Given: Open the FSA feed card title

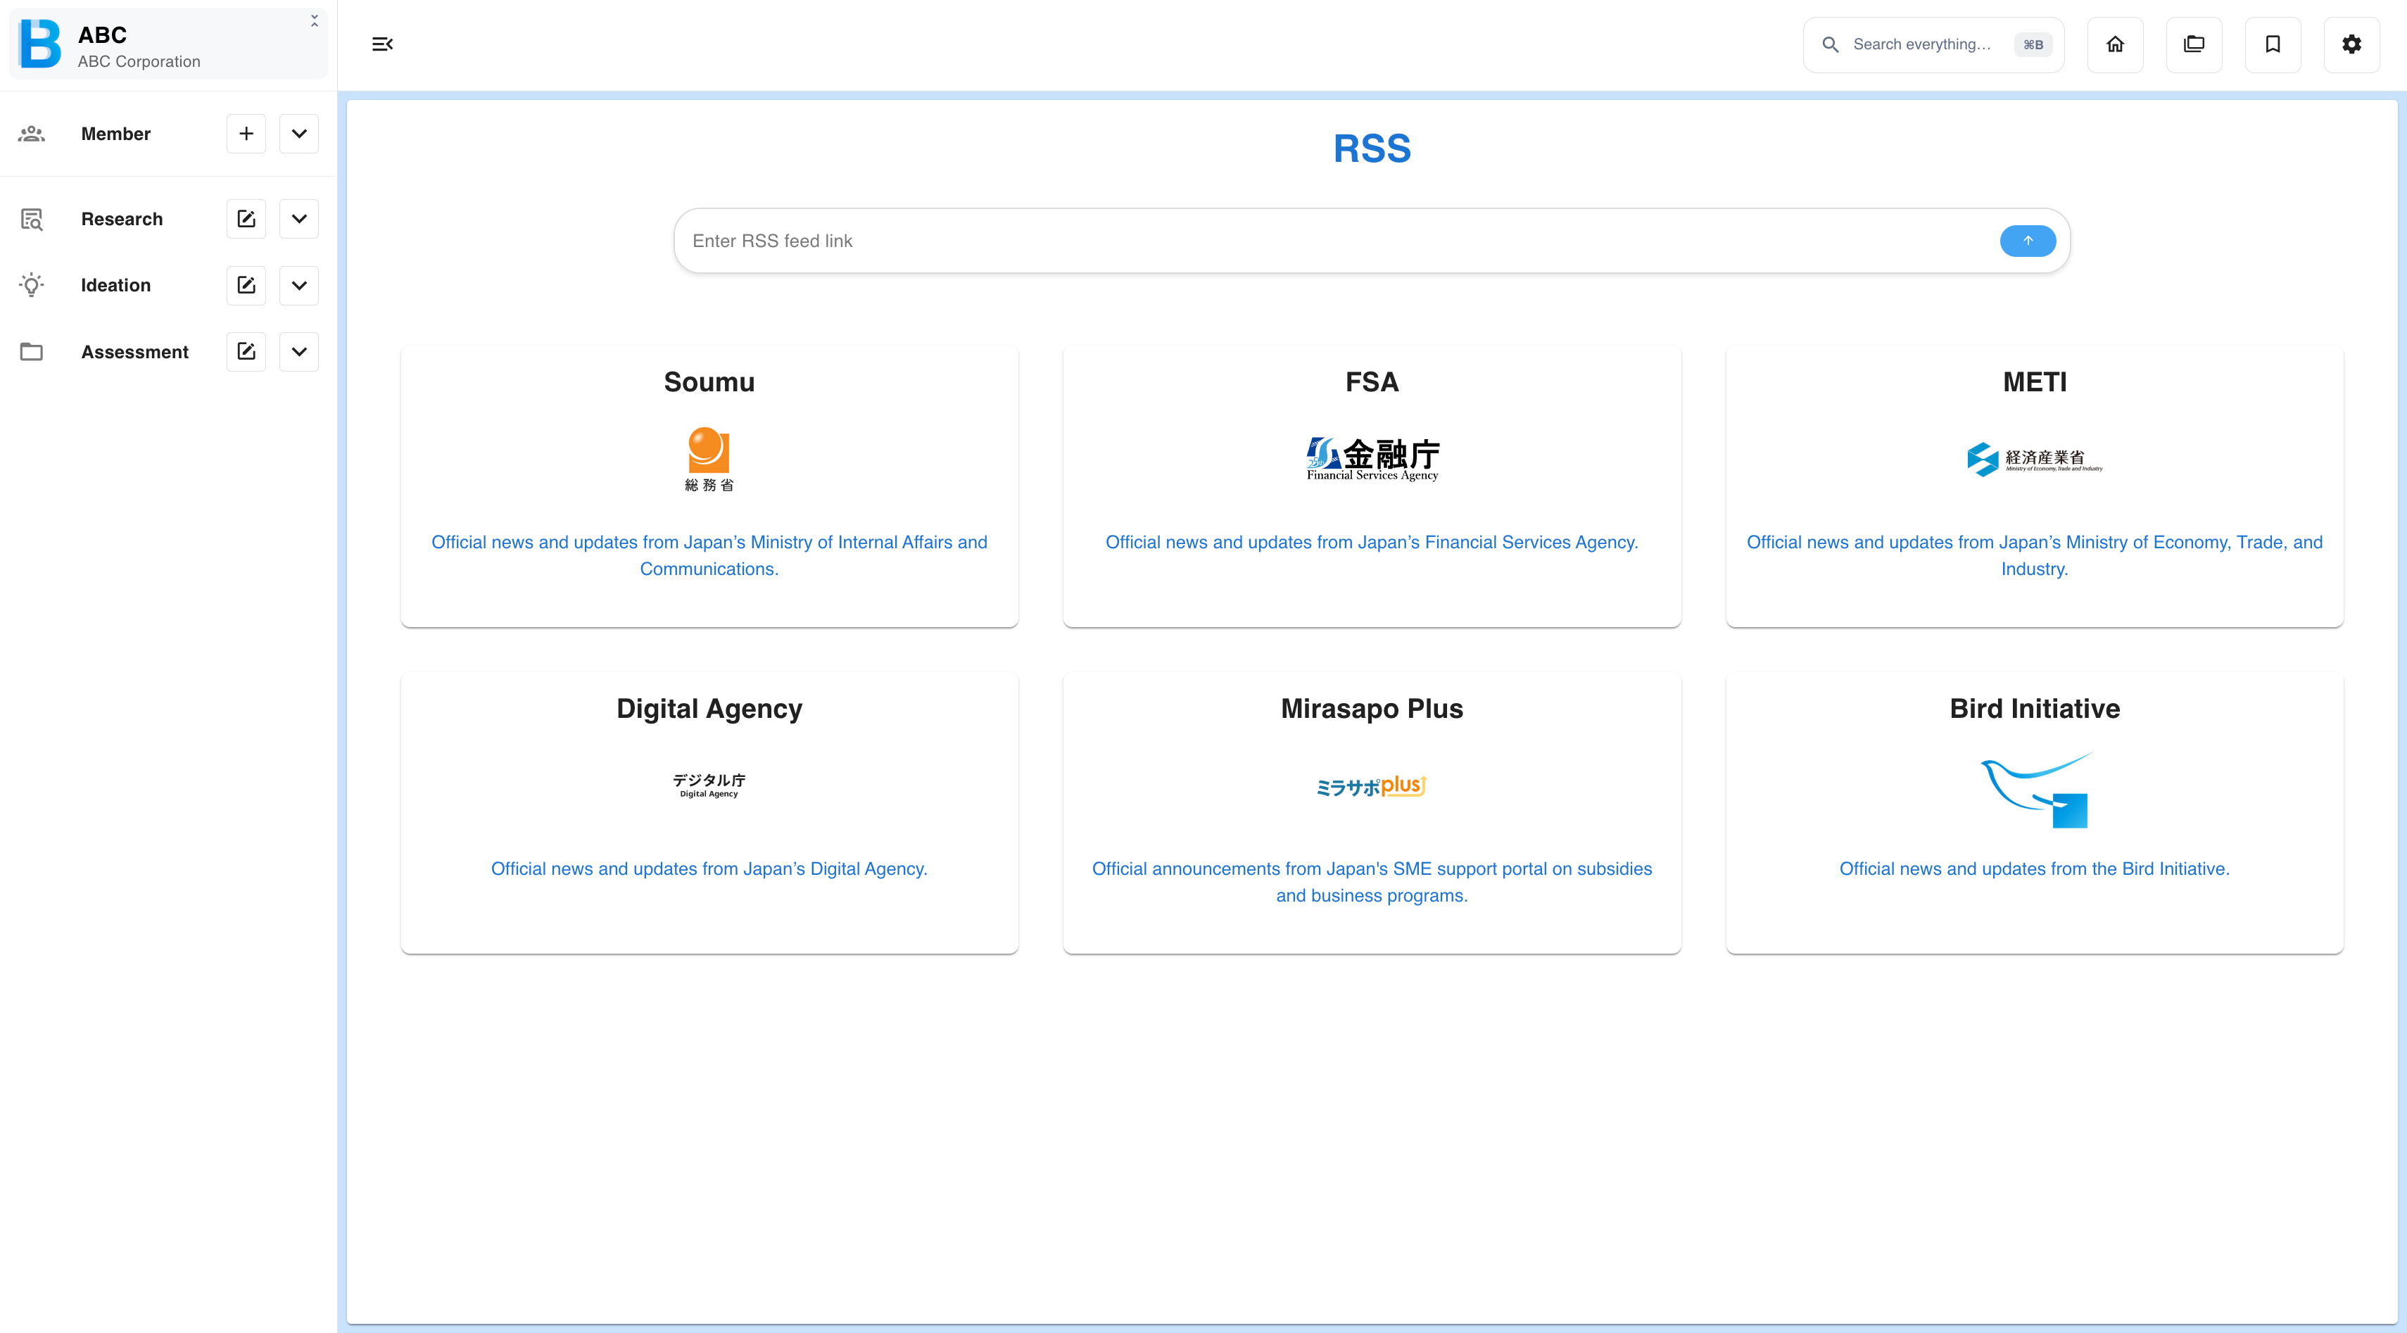Looking at the screenshot, I should 1372,381.
